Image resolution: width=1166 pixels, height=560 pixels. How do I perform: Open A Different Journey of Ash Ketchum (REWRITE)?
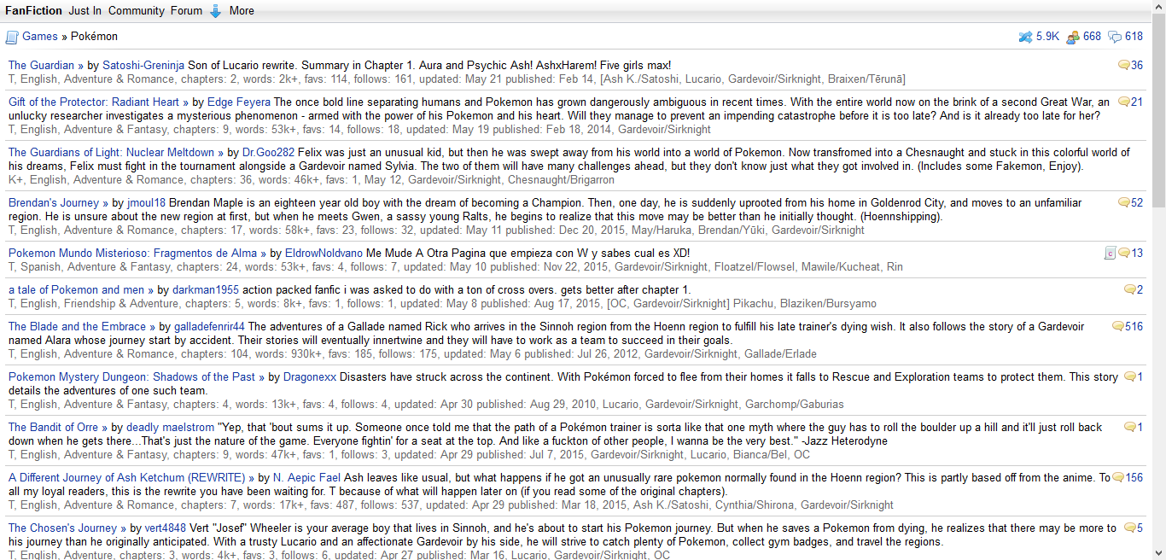131,477
